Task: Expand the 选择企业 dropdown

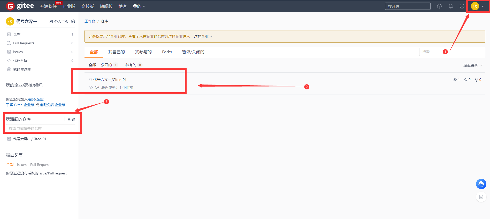Action: point(203,36)
